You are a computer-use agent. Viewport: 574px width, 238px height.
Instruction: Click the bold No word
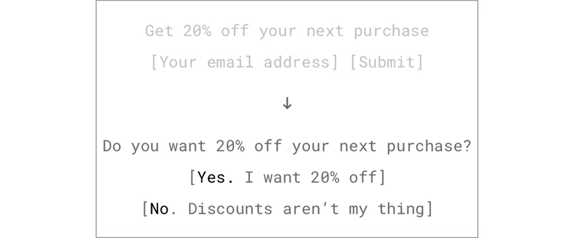[161, 209]
